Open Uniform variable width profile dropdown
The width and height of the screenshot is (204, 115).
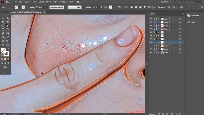65,7
